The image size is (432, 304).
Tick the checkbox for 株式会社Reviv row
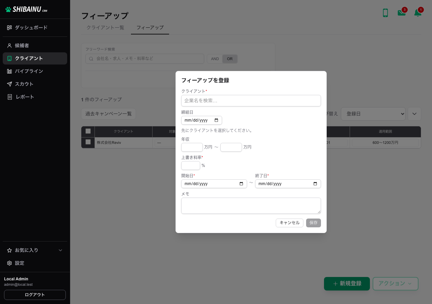[x=88, y=142]
